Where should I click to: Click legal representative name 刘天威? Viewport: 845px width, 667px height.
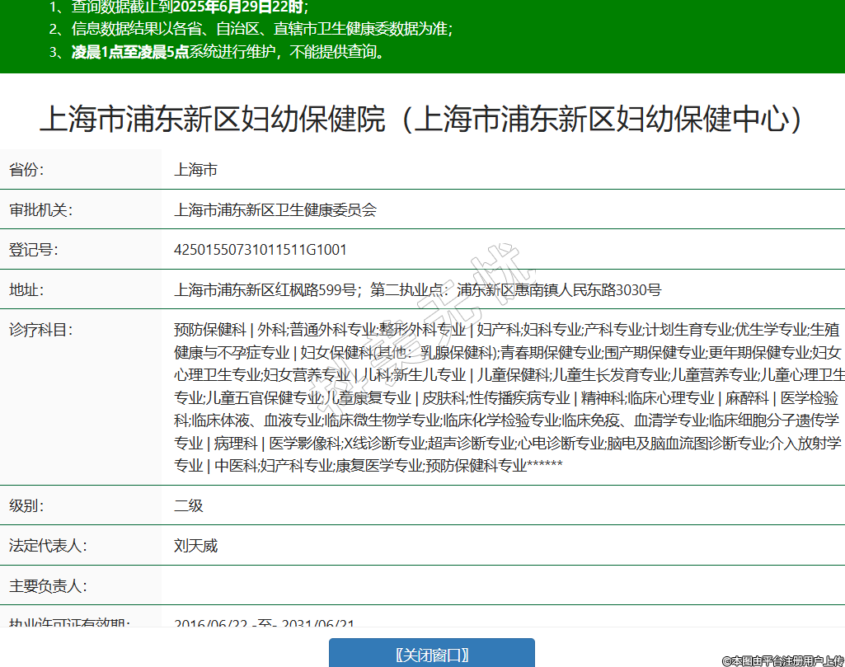click(196, 546)
